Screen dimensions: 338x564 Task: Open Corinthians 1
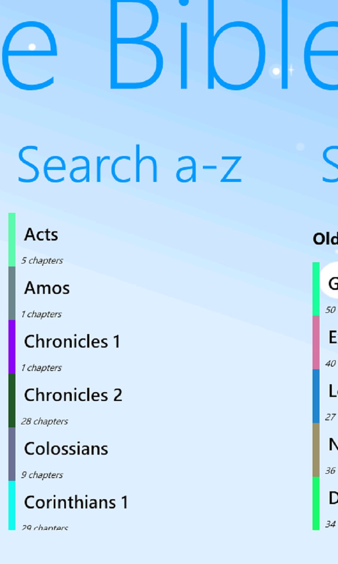coord(76,502)
